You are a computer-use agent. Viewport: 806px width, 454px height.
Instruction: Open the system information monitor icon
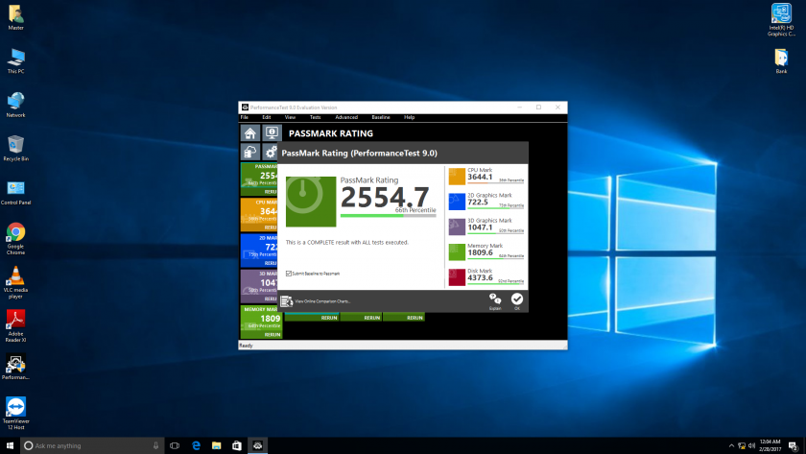coord(272,133)
